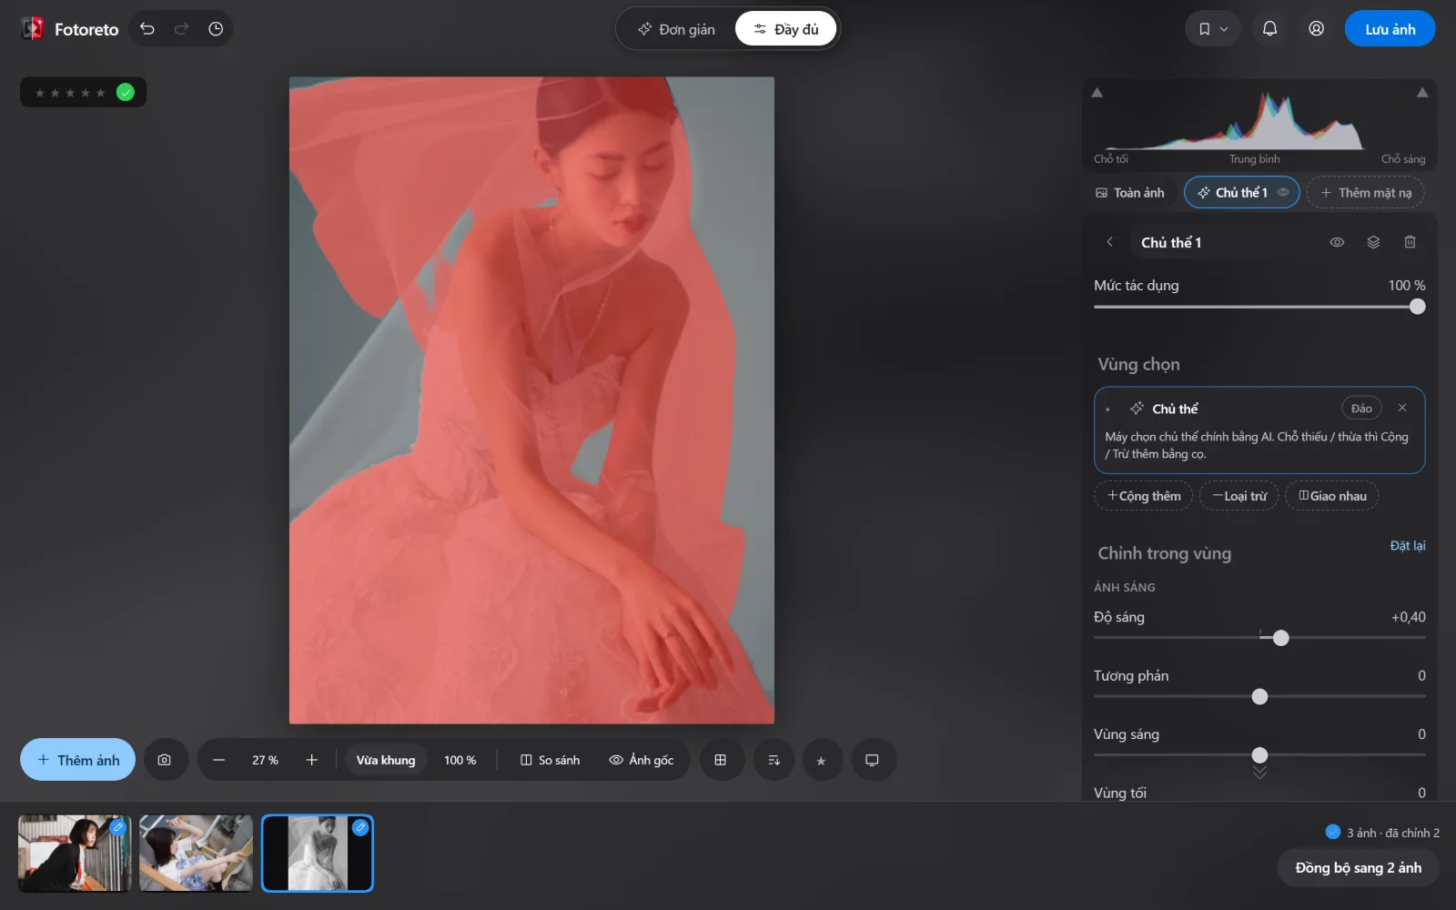Adjust the Tương phản slider handle
The width and height of the screenshot is (1456, 910).
pos(1259,697)
